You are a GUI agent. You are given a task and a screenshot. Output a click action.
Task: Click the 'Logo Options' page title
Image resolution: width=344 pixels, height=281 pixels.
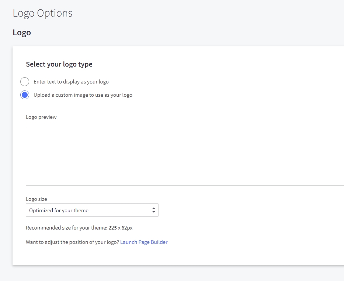coord(42,13)
